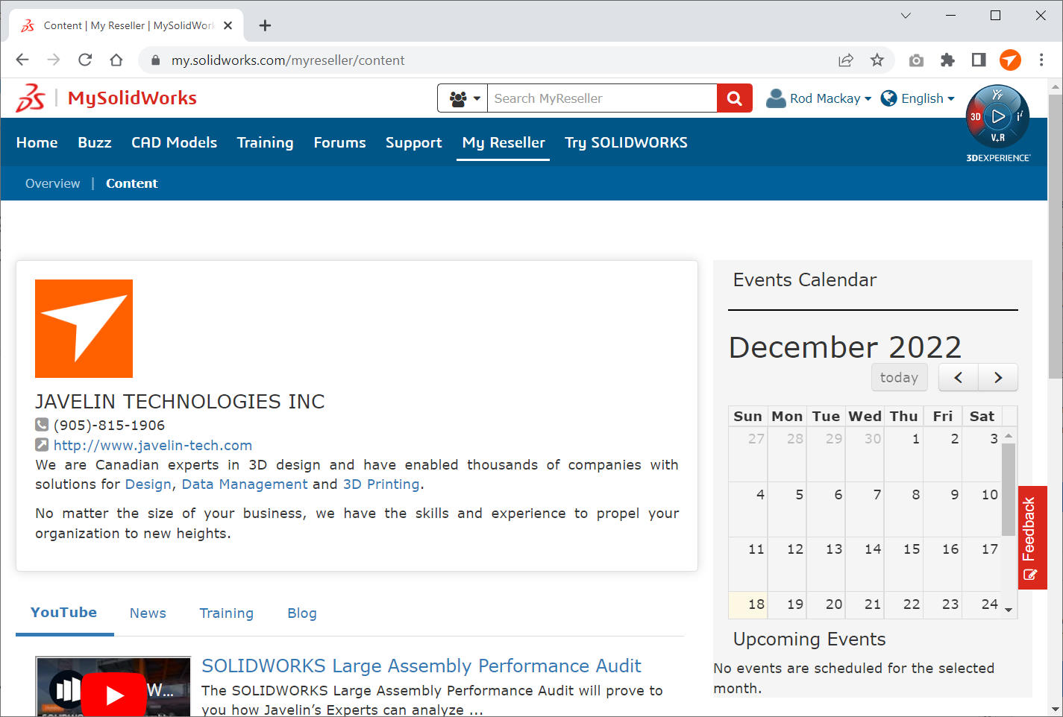Open the CAD Models menu item
The height and width of the screenshot is (717, 1063).
[174, 142]
